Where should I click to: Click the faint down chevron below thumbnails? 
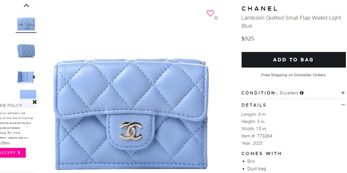click(26, 125)
